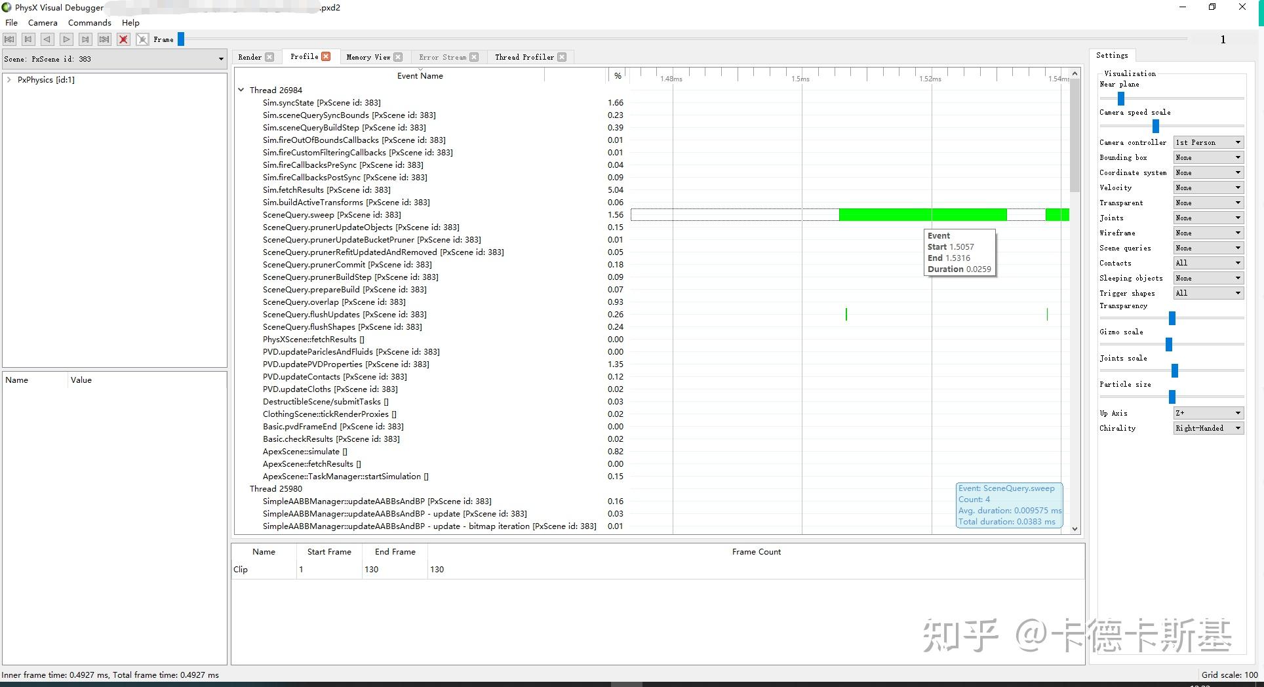Open the Velocity dropdown
The height and width of the screenshot is (687, 1264).
[1208, 187]
